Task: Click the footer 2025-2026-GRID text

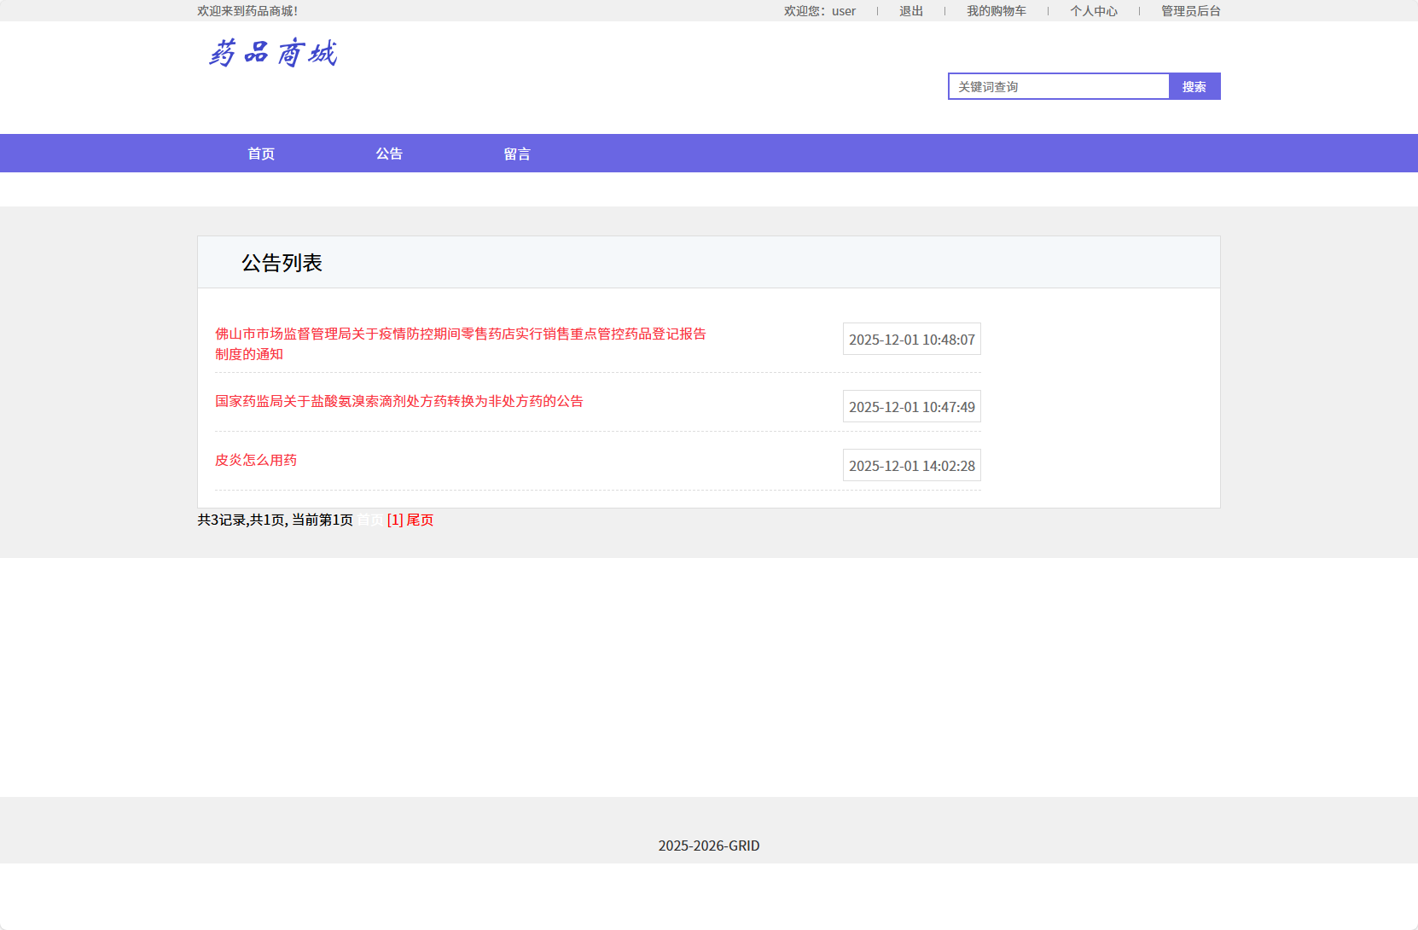Action: [x=708, y=846]
